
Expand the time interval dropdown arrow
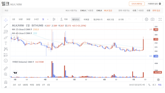coord(48,19)
